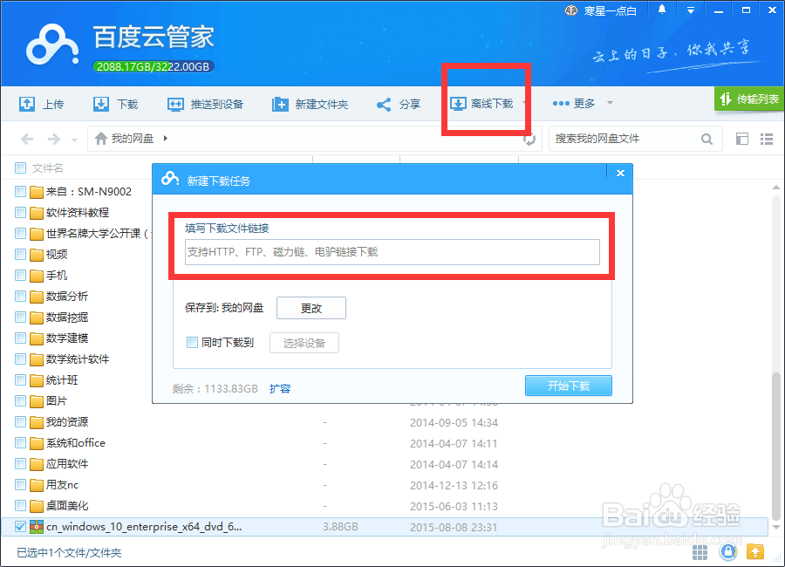
Task: Deselect the cn_windows_10 ISO file checkbox
Action: [19, 526]
